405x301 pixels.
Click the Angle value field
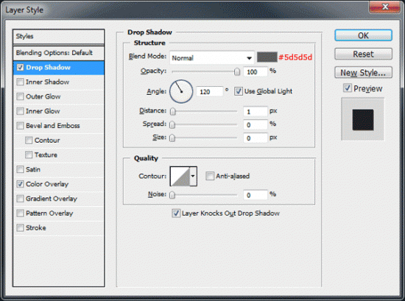[x=209, y=92]
